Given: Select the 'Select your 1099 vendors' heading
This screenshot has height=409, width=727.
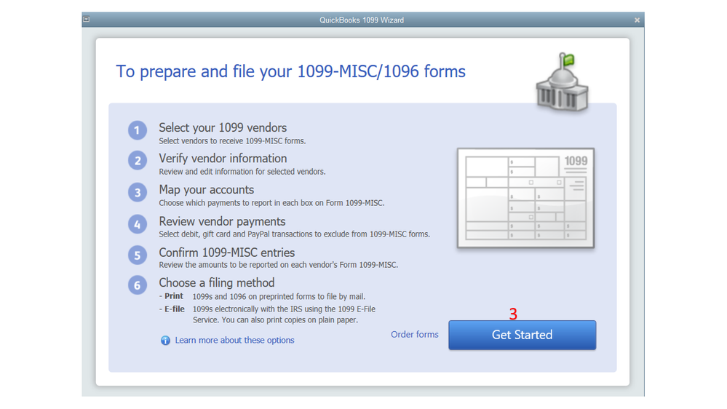Looking at the screenshot, I should (x=223, y=127).
